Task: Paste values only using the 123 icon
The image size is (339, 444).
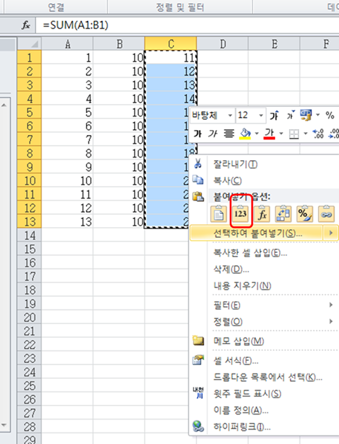Action: click(240, 214)
